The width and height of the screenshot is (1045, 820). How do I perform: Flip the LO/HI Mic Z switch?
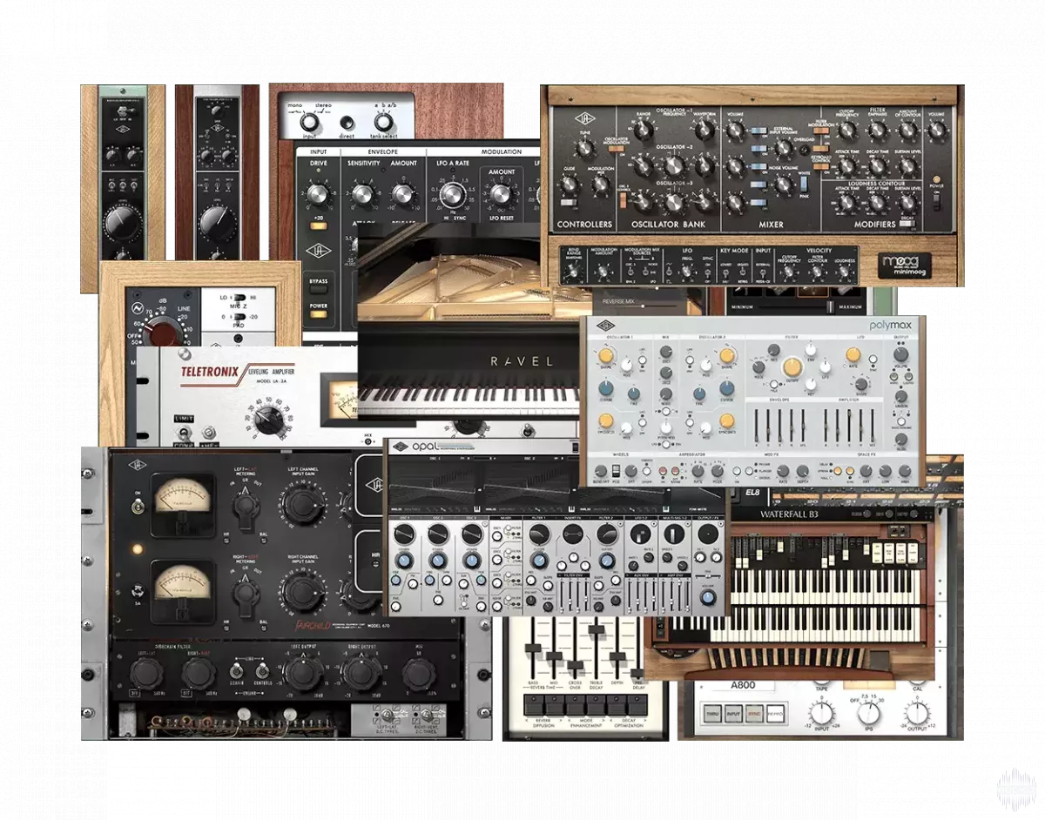239,299
